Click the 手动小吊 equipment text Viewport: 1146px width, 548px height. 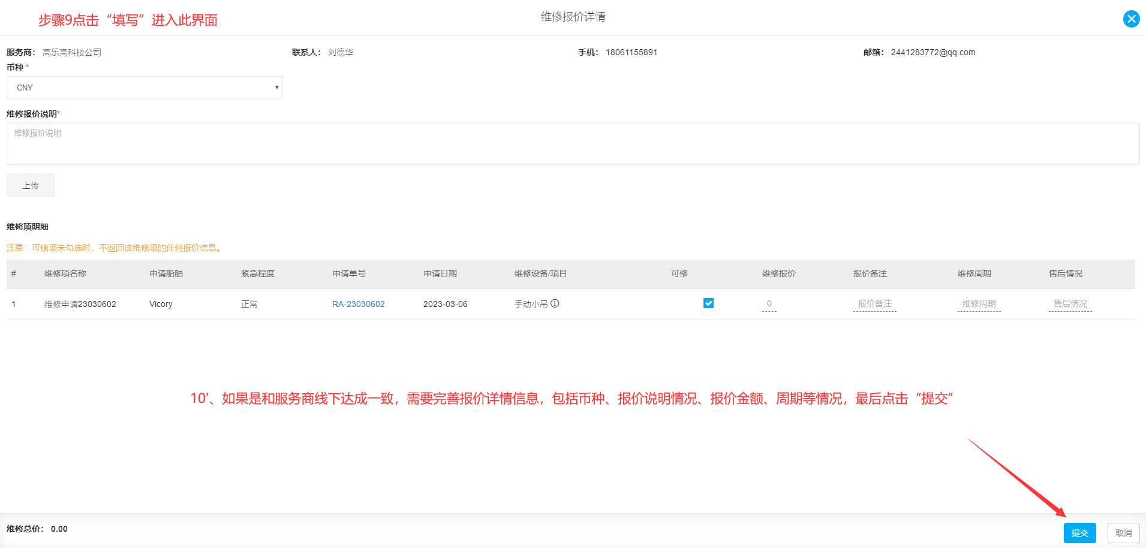[531, 304]
